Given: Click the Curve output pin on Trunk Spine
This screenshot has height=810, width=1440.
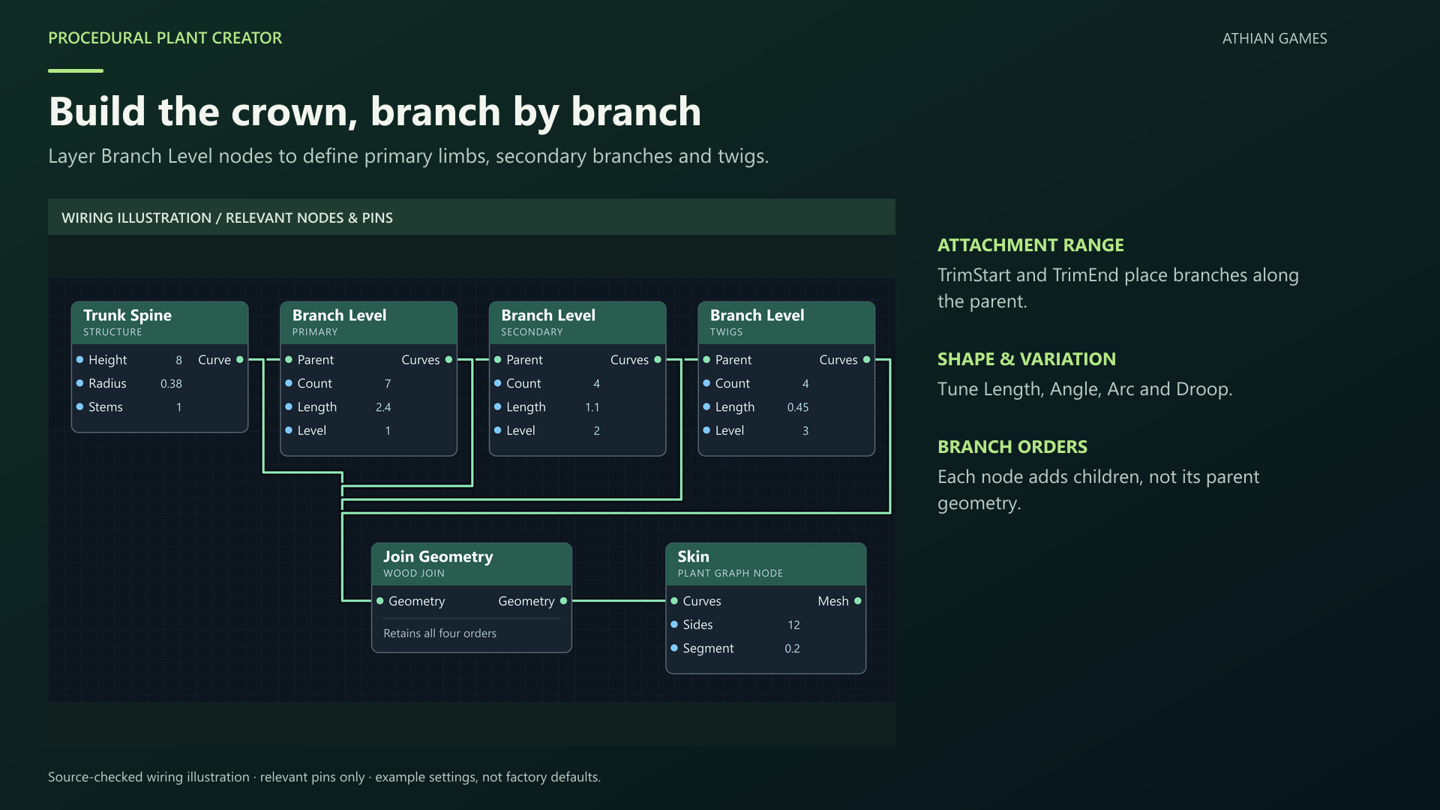Looking at the screenshot, I should tap(240, 360).
